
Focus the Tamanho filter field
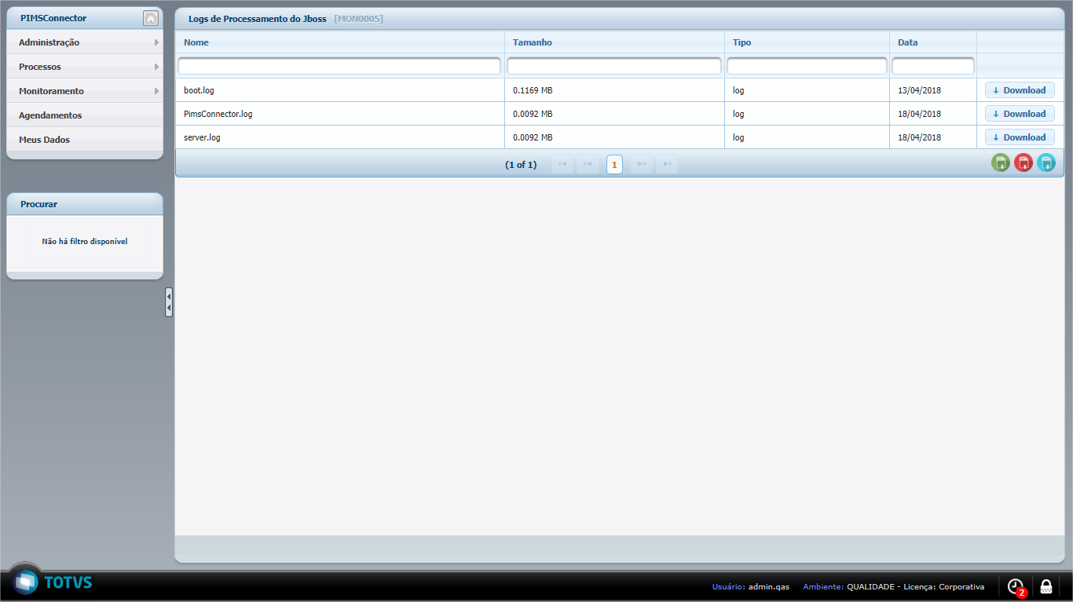[614, 66]
